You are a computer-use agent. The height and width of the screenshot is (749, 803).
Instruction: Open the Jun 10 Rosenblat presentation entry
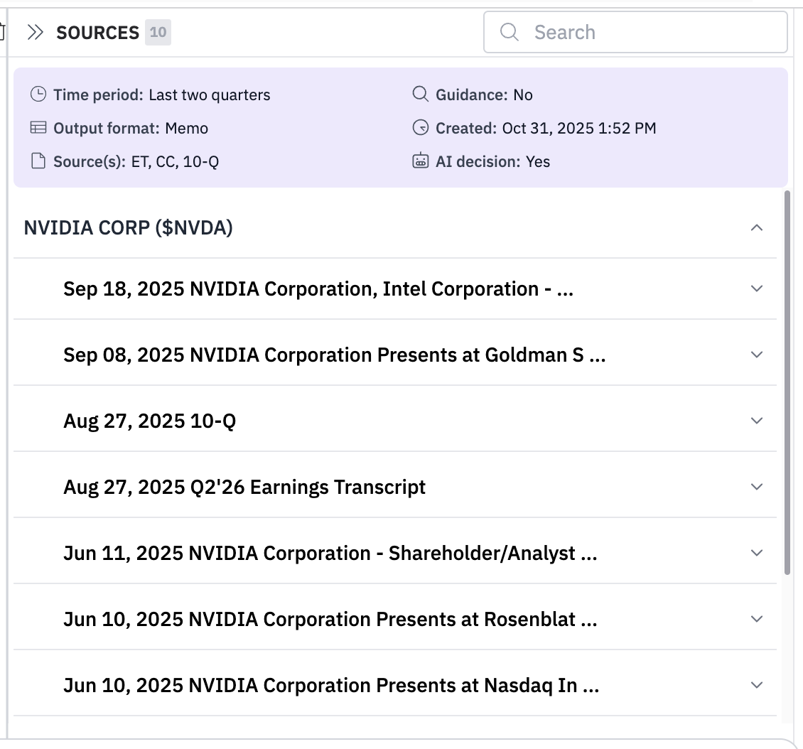point(330,619)
